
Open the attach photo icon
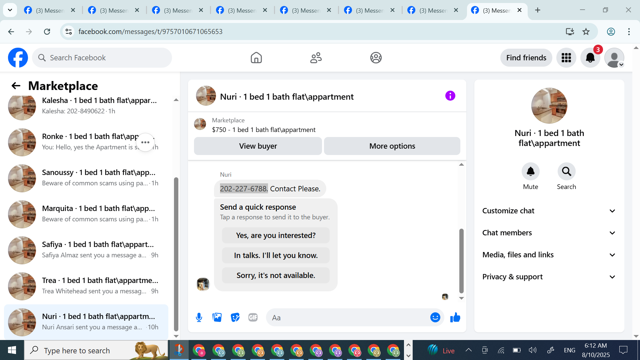pos(217,318)
